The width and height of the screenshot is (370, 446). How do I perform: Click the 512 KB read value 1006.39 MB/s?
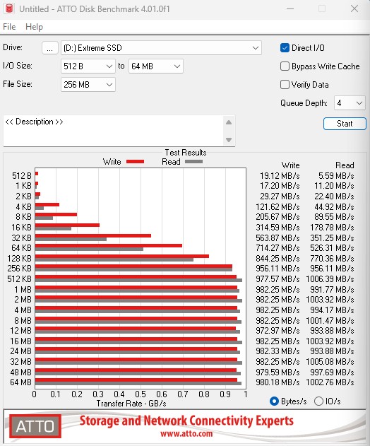click(330, 279)
